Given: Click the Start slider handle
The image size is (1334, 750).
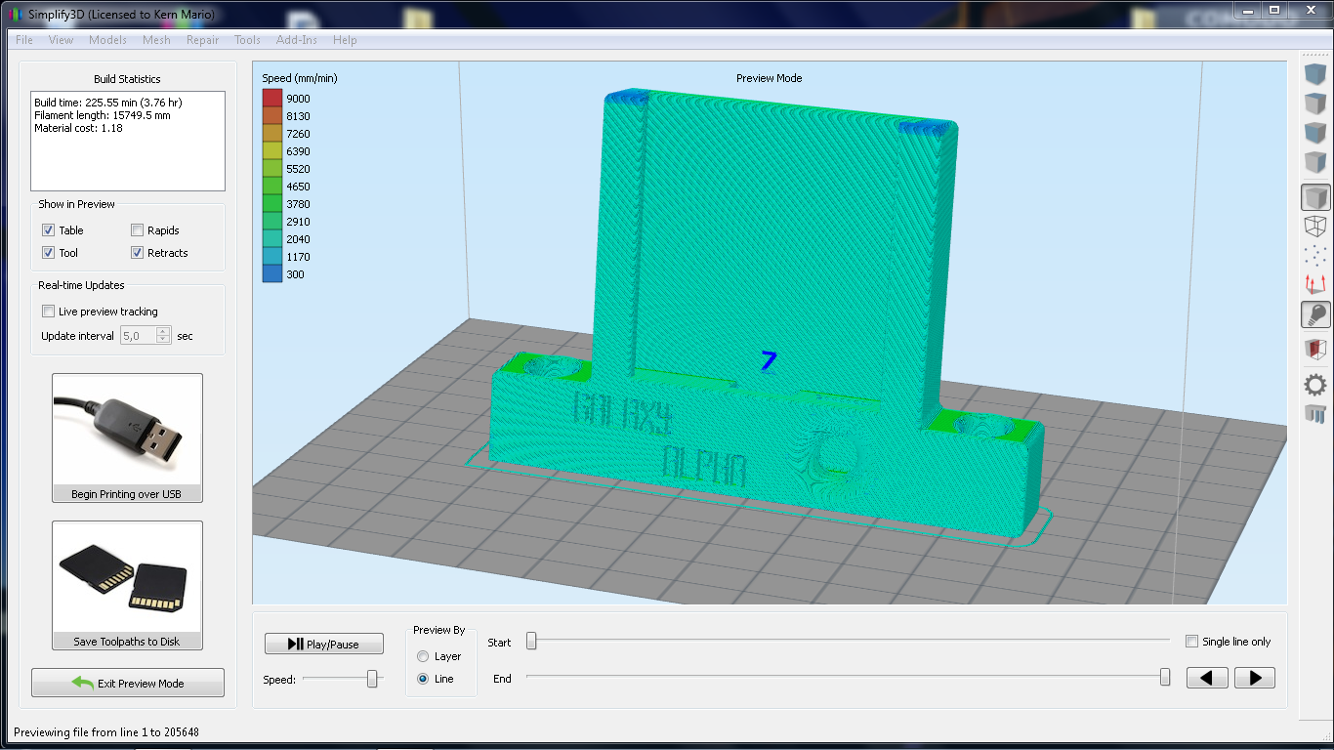Looking at the screenshot, I should click(x=531, y=641).
